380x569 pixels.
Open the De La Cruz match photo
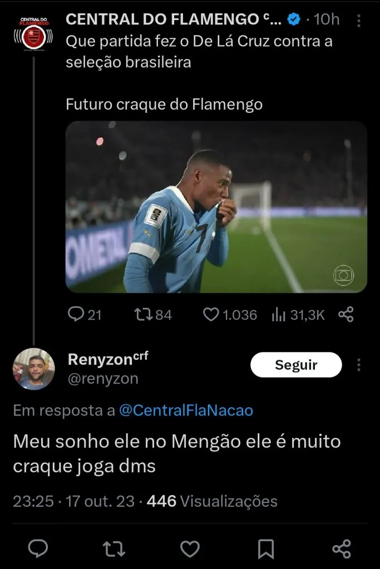[x=216, y=207]
